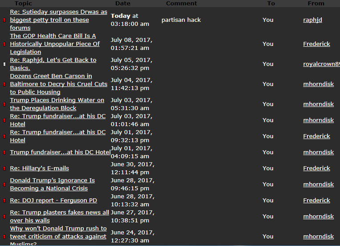
Task: Click red marker beside Re: DOJ report - Ferguson PD
Action: (4, 201)
